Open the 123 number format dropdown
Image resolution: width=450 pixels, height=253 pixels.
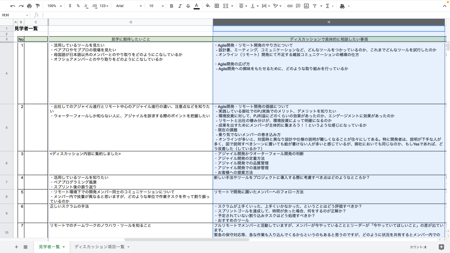[103, 6]
